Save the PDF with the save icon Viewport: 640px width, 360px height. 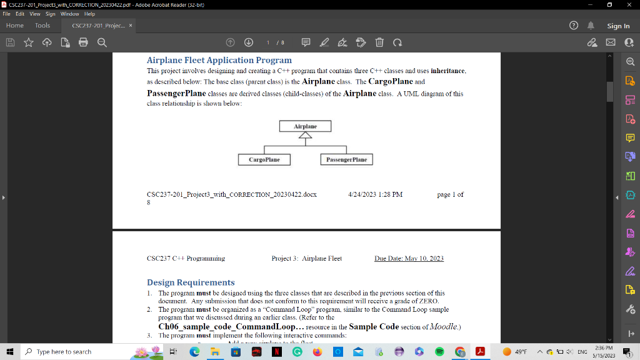[x=10, y=42]
